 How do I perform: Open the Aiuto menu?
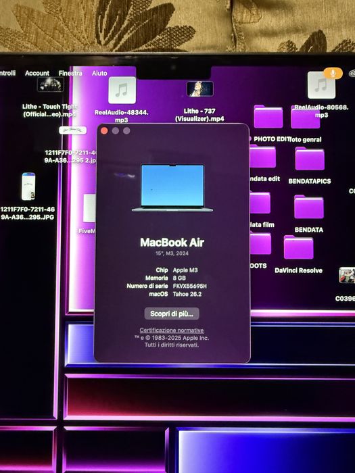(99, 73)
